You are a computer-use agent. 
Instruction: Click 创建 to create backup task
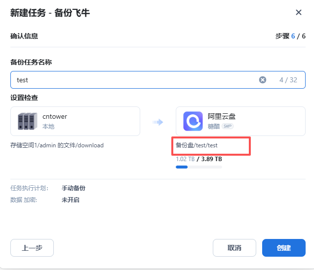click(x=283, y=248)
